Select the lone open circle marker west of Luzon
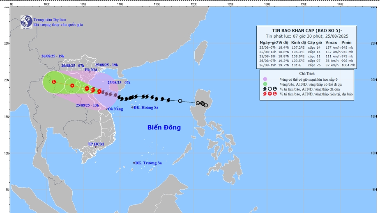Image resolution: width=380 pixels, height=213 pixels. tap(180, 101)
